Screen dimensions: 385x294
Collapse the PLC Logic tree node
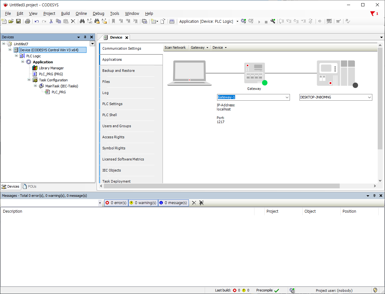coord(16,56)
